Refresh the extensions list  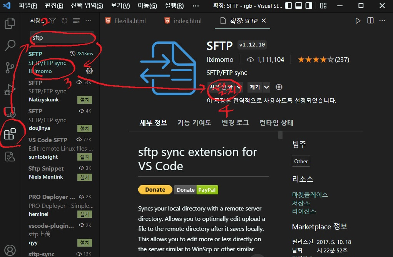pos(64,21)
